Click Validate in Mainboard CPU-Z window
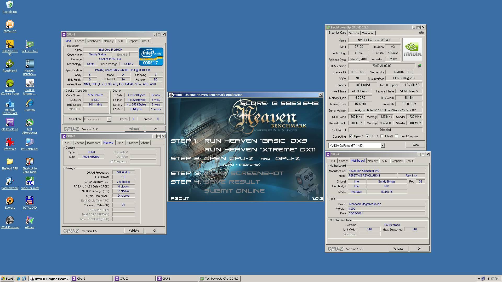The height and width of the screenshot is (282, 502). coord(398,249)
